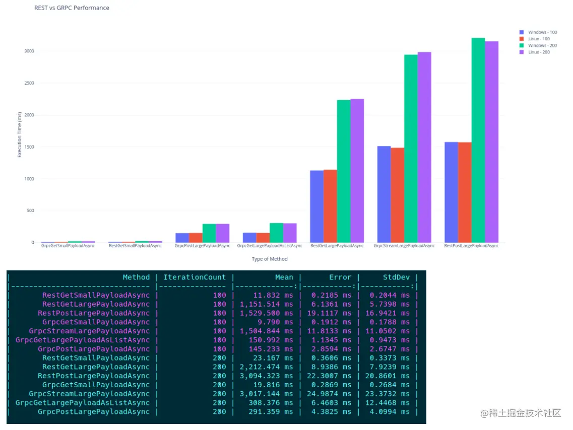Select the error value '0.2185 ms'
Image resolution: width=573 pixels, height=430 pixels.
[x=331, y=295]
